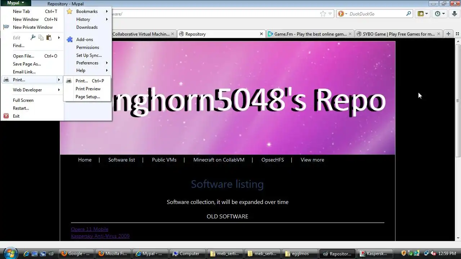Click Email Link... menu entry
The image size is (461, 259).
(32, 72)
